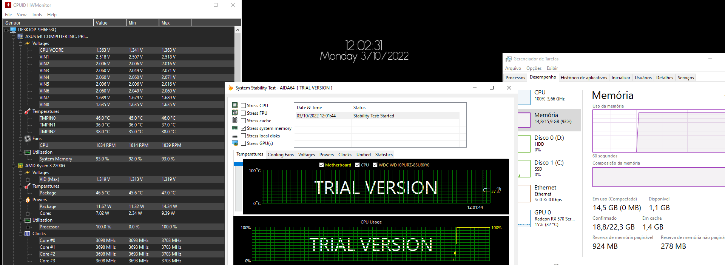This screenshot has width=725, height=265.
Task: Click the Utilization graph icon above Processor row
Action: pos(28,220)
